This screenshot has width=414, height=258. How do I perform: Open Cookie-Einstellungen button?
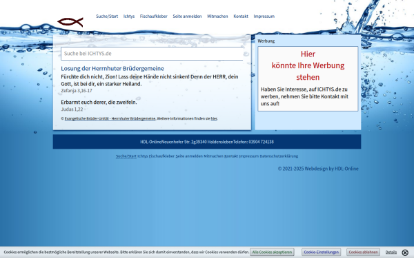coord(321,252)
